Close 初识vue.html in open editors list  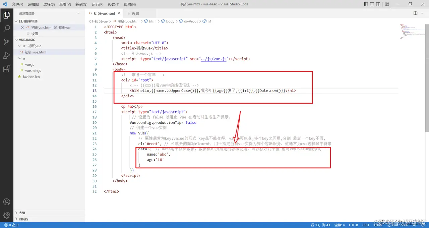(x=22, y=27)
